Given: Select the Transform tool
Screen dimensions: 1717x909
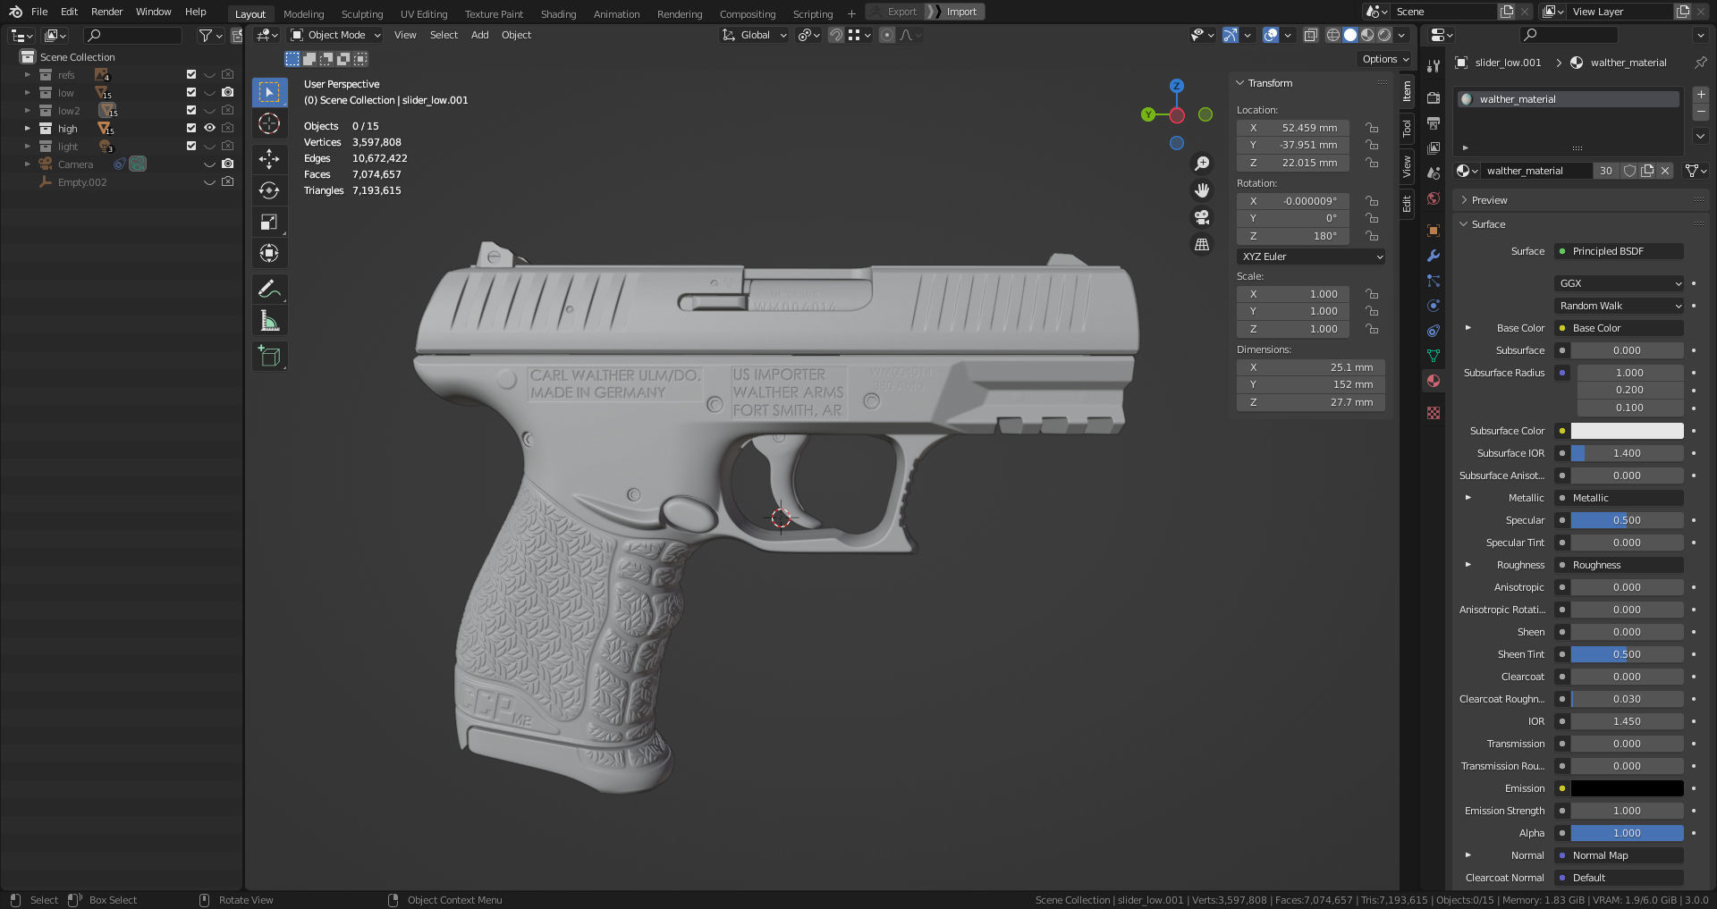Looking at the screenshot, I should coord(269,253).
